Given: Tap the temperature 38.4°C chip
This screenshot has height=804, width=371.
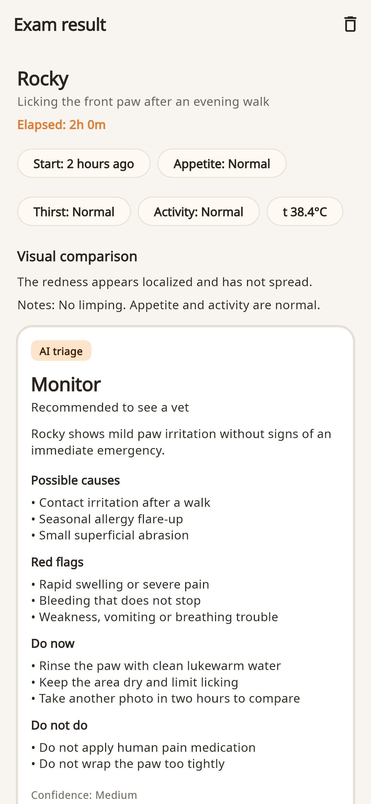Looking at the screenshot, I should click(305, 212).
